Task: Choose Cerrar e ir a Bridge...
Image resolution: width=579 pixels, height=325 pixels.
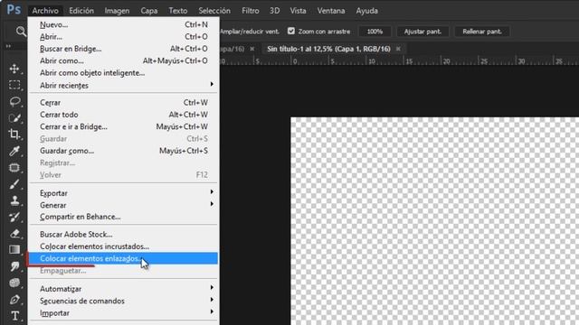Action: [123, 126]
